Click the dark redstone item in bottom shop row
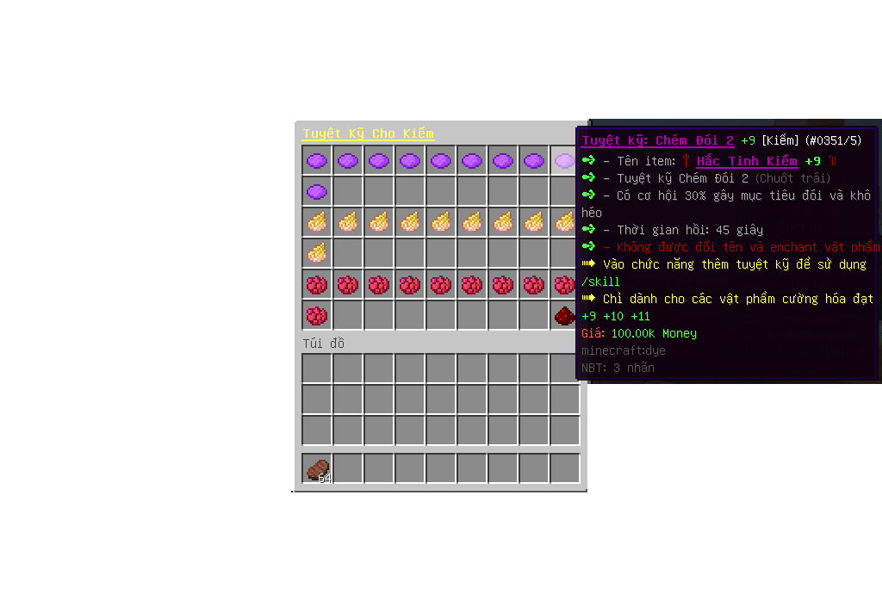This screenshot has height=613, width=882. [563, 315]
